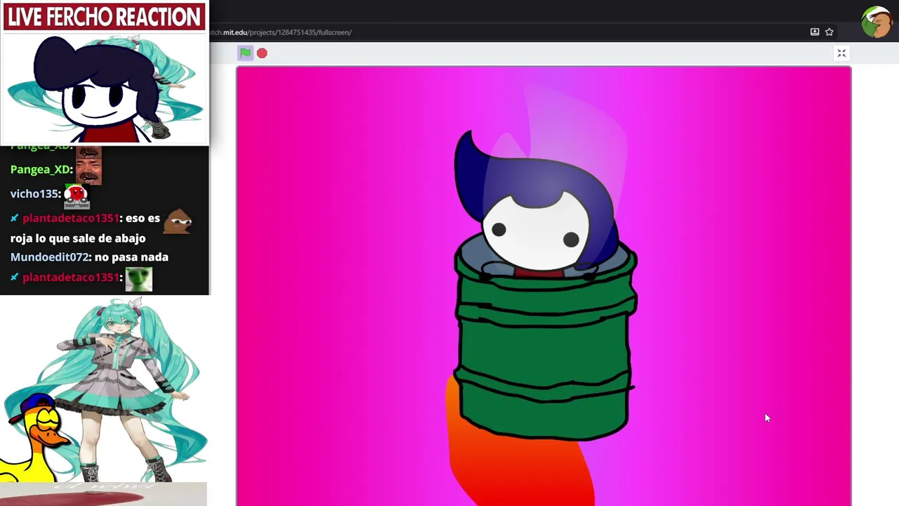899x506 pixels.
Task: Click the duck with a cap overlay
Action: [34, 439]
